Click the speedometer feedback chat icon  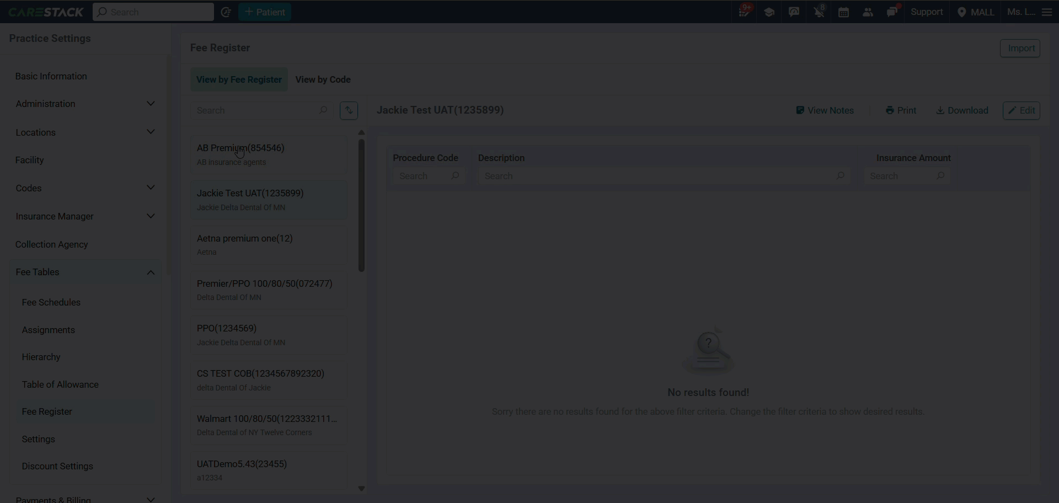794,12
